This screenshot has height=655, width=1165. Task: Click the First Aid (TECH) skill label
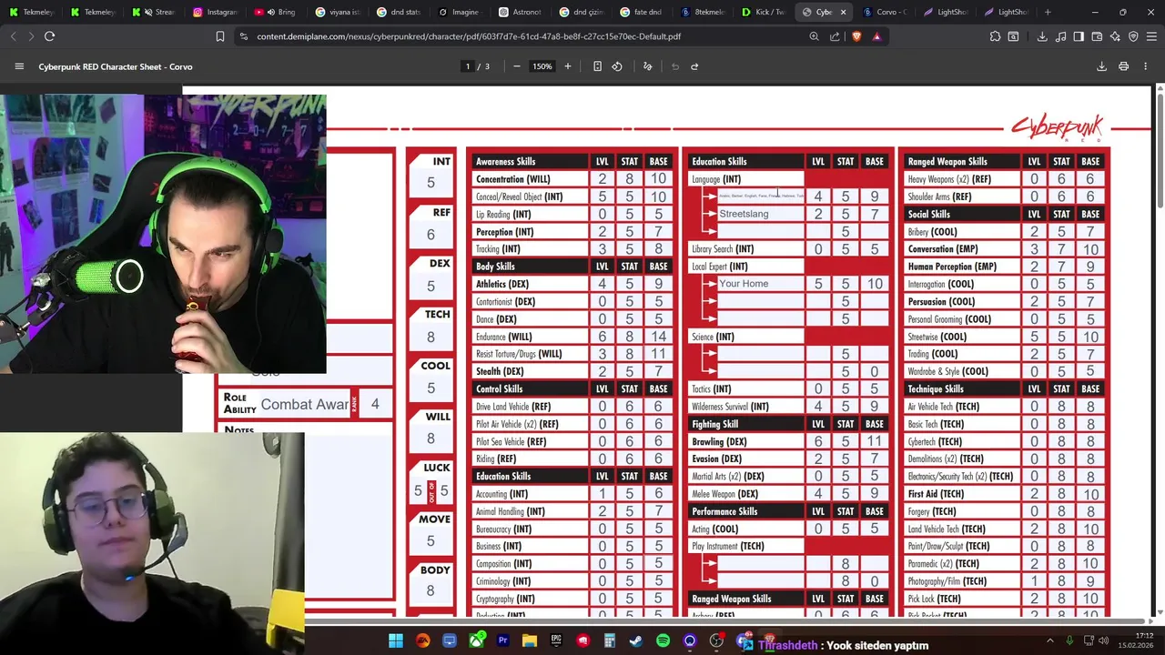936,494
